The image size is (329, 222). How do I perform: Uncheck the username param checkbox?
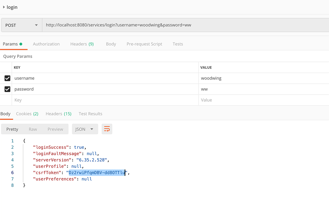[7, 78]
